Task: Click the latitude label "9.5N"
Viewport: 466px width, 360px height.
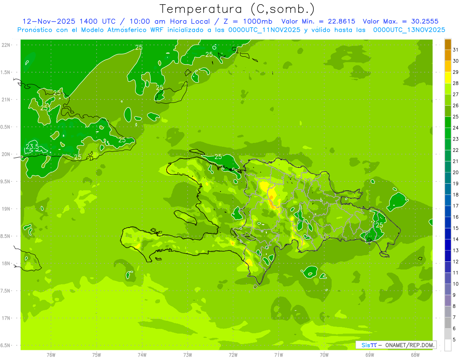Action: (6, 182)
